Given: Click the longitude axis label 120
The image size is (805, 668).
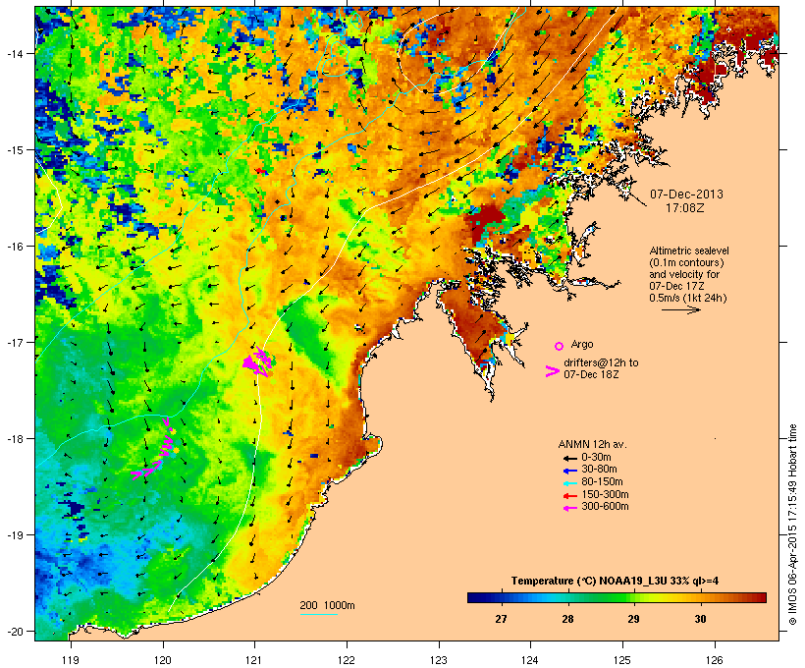Looking at the screenshot, I should [163, 660].
